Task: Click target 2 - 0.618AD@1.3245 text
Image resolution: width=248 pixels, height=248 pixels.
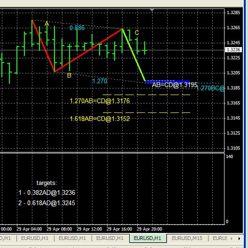Action: [x=46, y=203]
